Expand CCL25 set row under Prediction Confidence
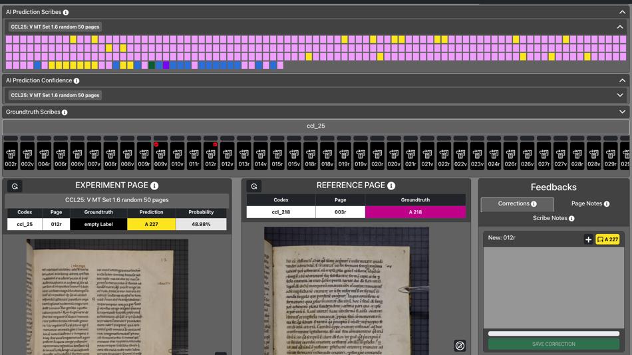Image resolution: width=632 pixels, height=355 pixels. click(619, 95)
